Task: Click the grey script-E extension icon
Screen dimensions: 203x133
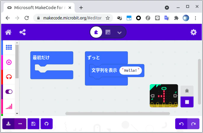Action: tap(148, 18)
